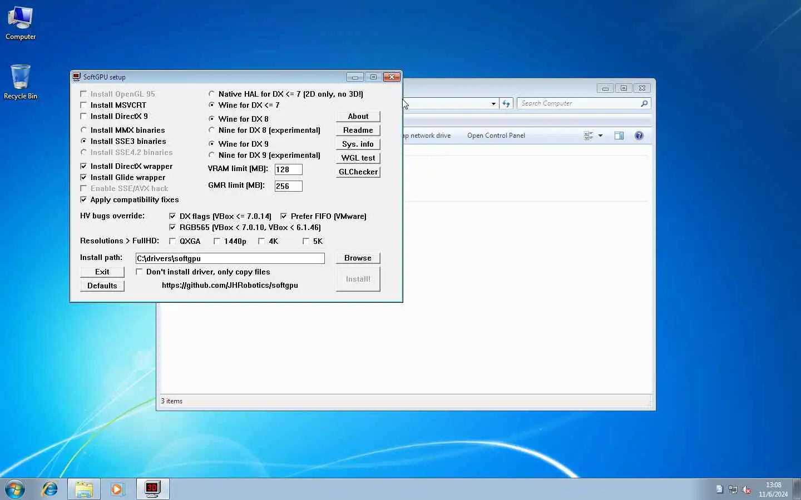
Task: Click the network drive toolbar item
Action: (427, 136)
